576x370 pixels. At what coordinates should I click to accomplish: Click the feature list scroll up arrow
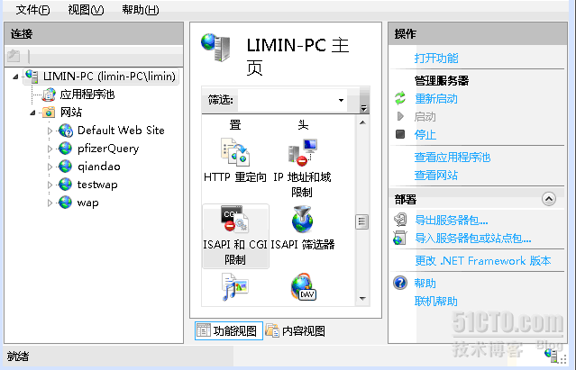click(x=362, y=122)
